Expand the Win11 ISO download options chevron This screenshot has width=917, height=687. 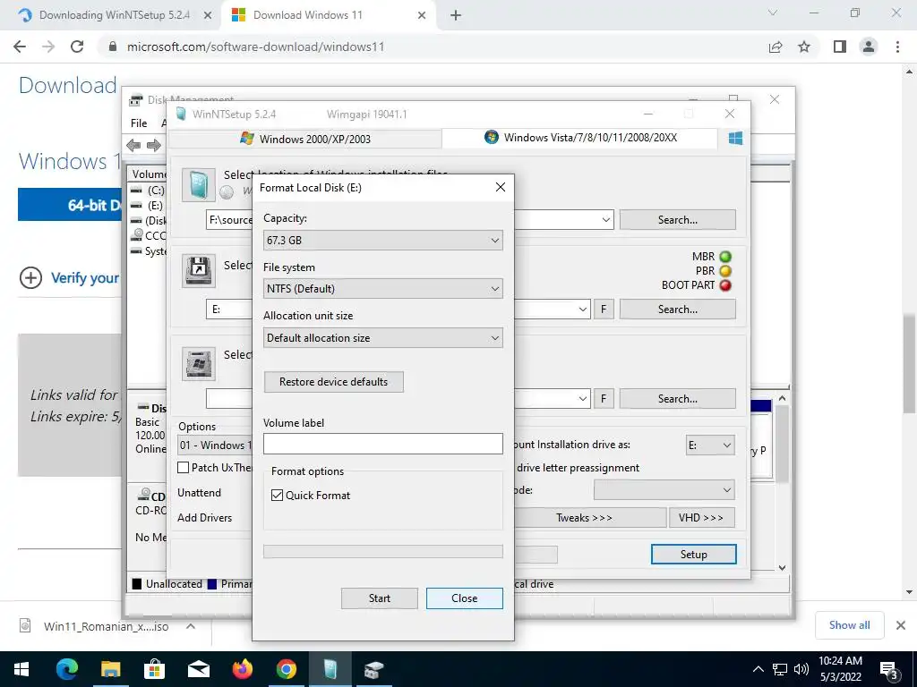pyautogui.click(x=191, y=626)
